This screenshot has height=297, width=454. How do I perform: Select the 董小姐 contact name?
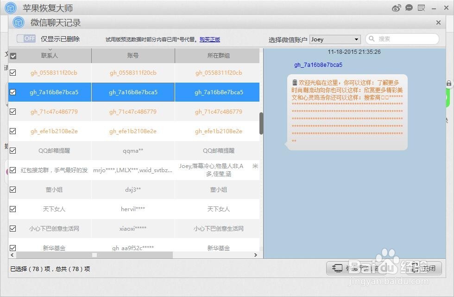54,189
